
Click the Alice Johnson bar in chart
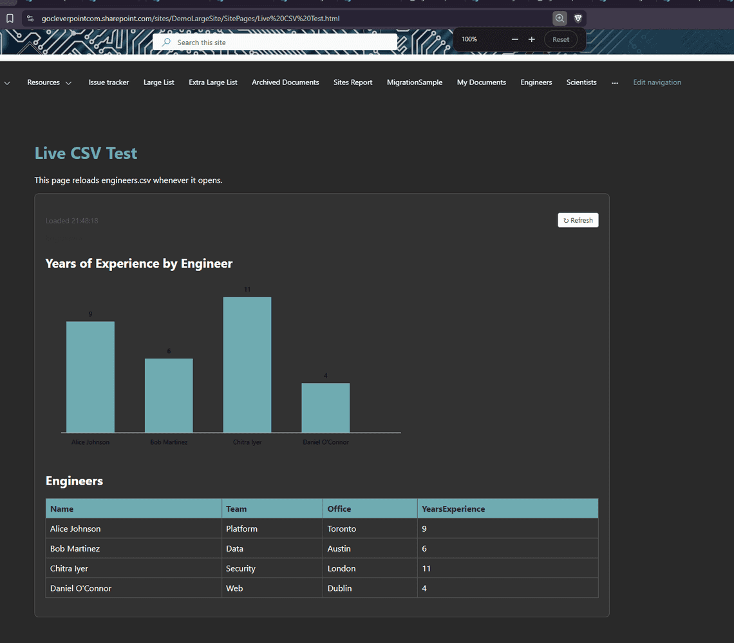(90, 377)
